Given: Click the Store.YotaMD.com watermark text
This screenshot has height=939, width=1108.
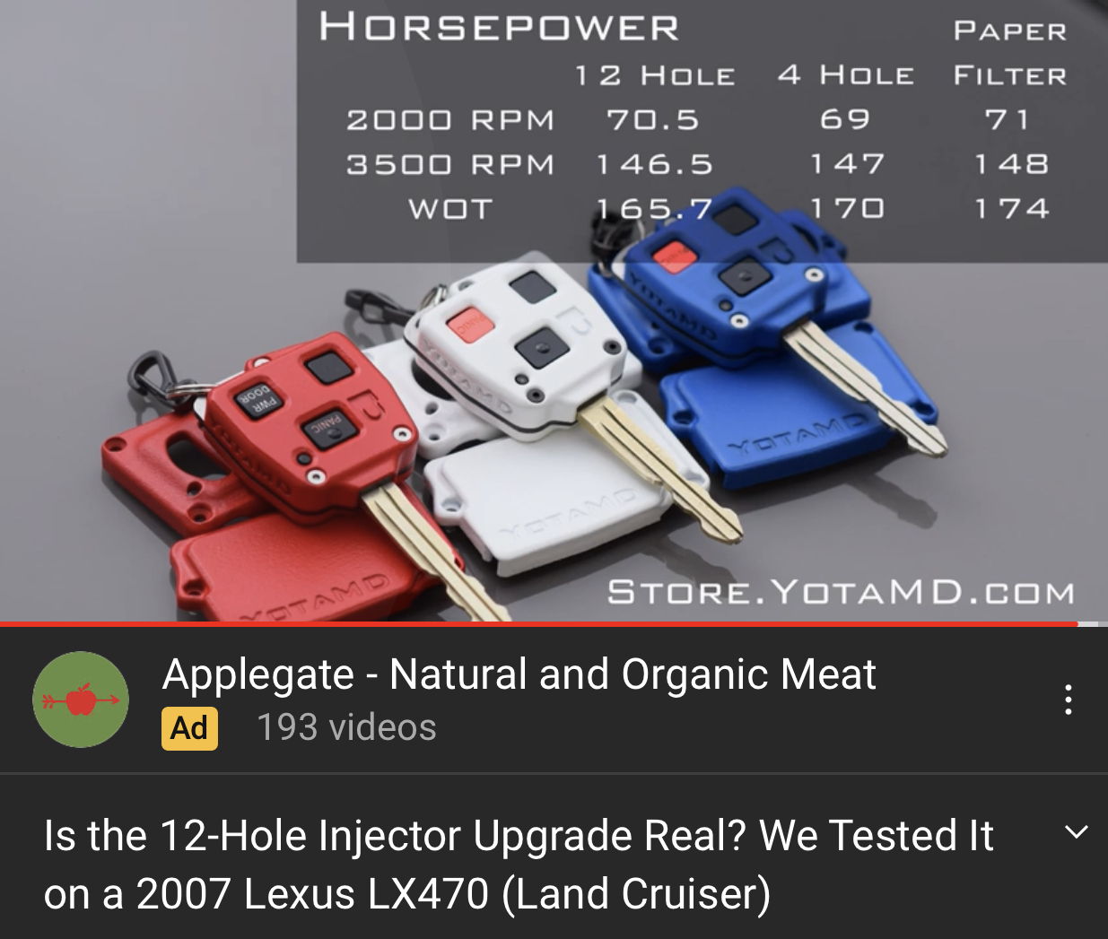Looking at the screenshot, I should [x=841, y=592].
